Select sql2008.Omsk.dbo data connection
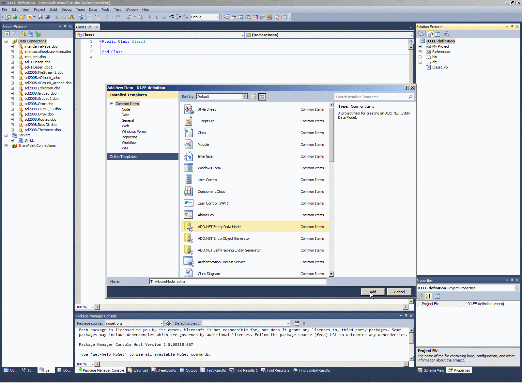Viewport: 522px width, 383px height. coord(39,114)
